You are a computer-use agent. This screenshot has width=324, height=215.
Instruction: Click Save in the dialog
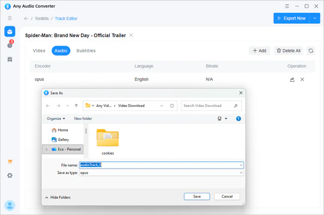click(197, 196)
